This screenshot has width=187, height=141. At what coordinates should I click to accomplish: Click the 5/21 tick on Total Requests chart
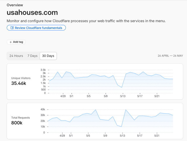tap(157, 136)
